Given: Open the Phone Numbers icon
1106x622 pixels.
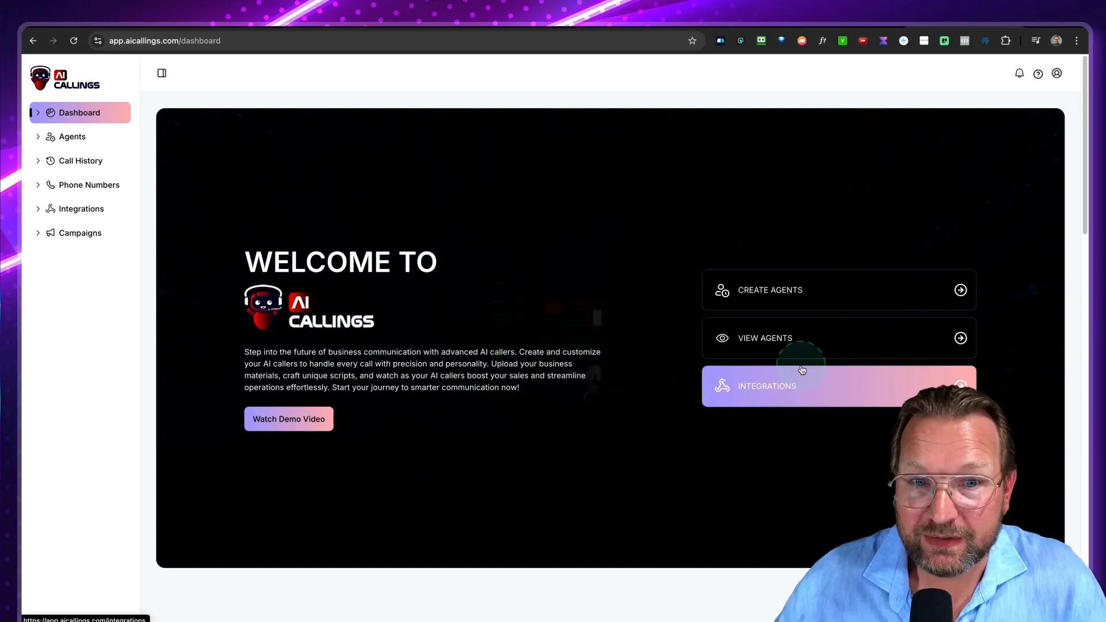Looking at the screenshot, I should point(50,184).
